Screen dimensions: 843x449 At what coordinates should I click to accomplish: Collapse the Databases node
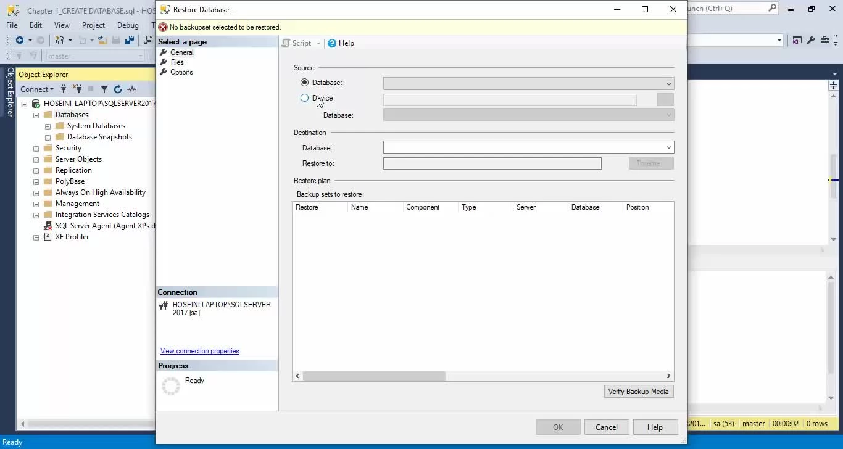click(x=36, y=115)
